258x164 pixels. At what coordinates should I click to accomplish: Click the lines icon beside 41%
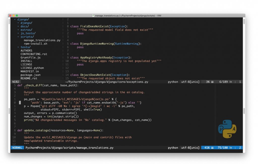pyautogui.click(x=212, y=148)
